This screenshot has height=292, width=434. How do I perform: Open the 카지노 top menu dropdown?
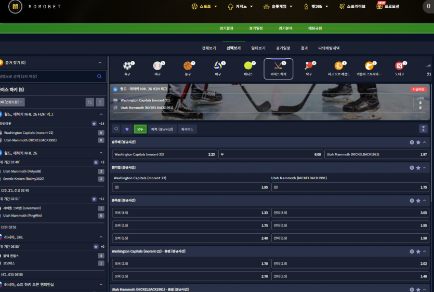click(240, 6)
